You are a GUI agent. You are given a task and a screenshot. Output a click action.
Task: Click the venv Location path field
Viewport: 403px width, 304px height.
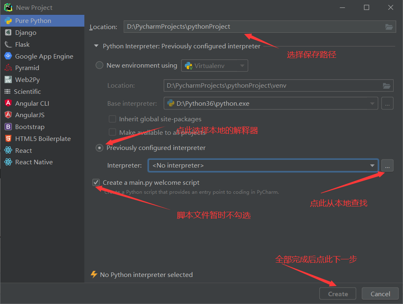click(278, 86)
